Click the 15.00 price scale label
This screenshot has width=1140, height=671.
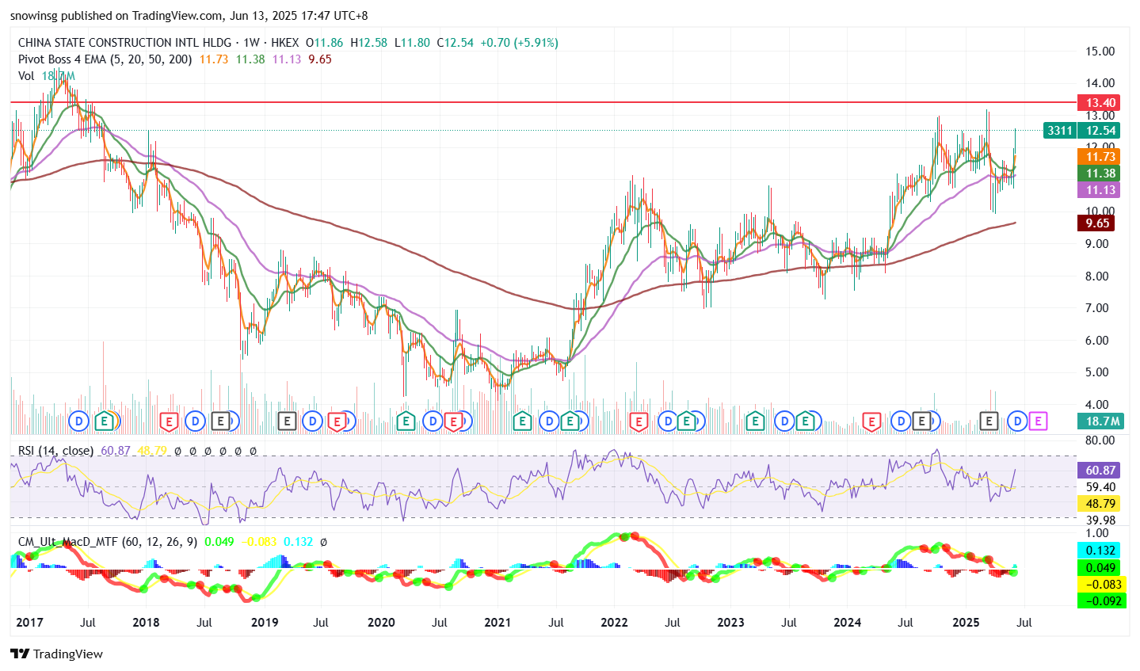pyautogui.click(x=1100, y=51)
